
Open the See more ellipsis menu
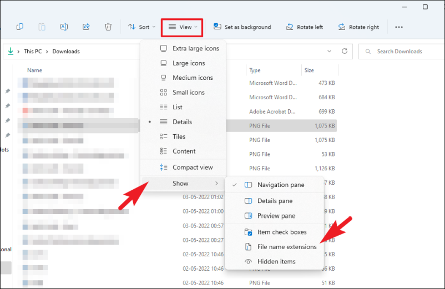pyautogui.click(x=398, y=27)
